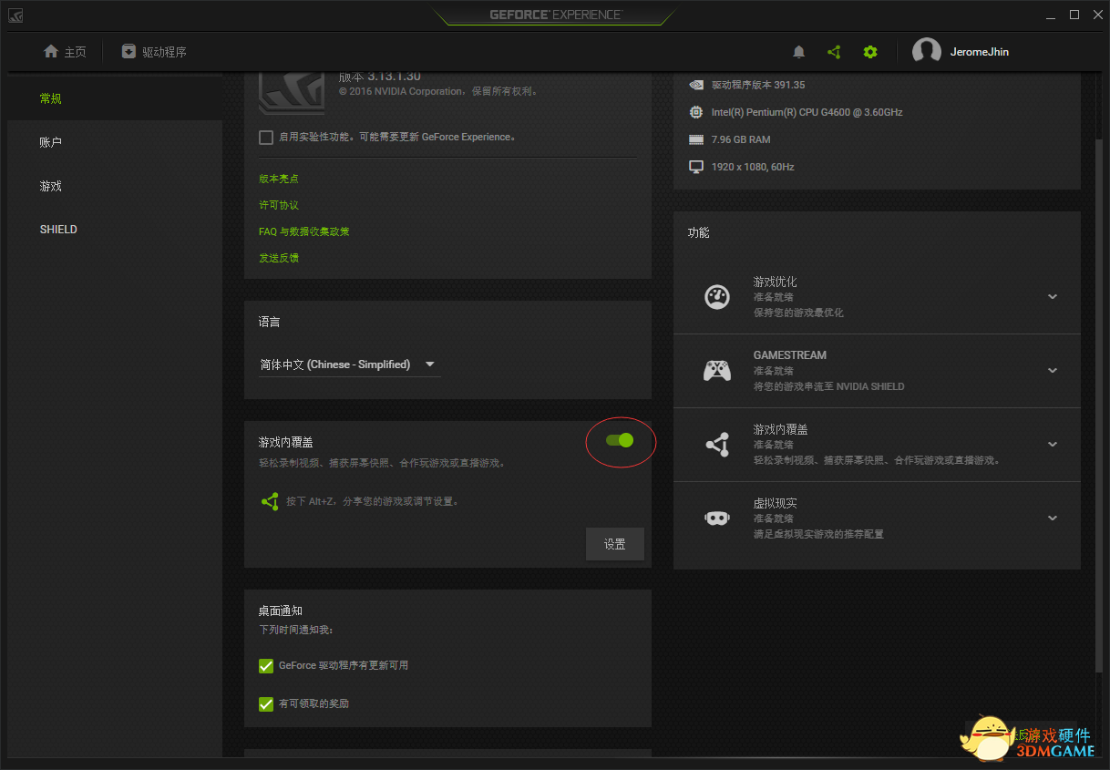Enable the 启用实验性功能 checkbox
The image size is (1110, 770).
[266, 137]
